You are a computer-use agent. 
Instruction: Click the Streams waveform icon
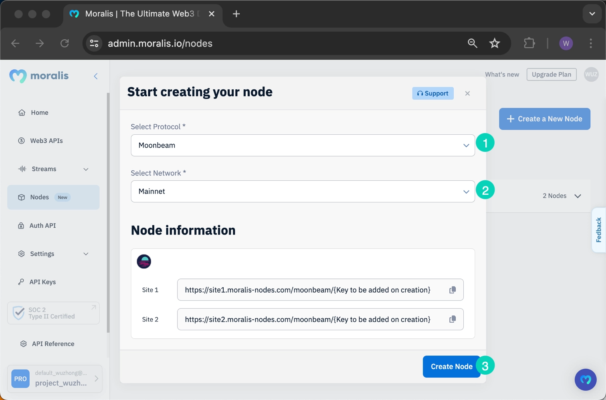(22, 169)
